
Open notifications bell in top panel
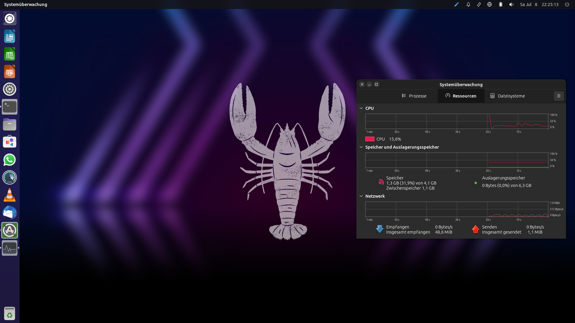point(468,4)
